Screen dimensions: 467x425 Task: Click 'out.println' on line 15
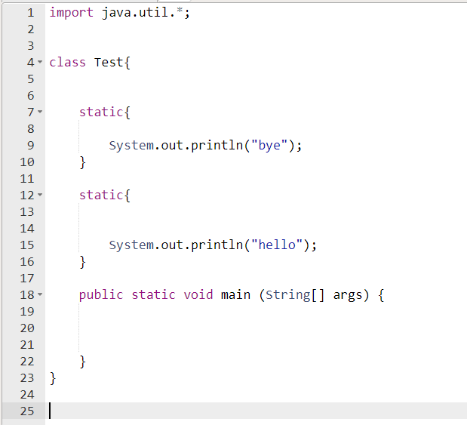coord(202,245)
